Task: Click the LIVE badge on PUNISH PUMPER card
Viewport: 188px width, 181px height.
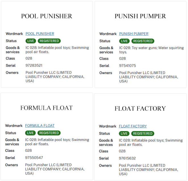Action: (124, 41)
